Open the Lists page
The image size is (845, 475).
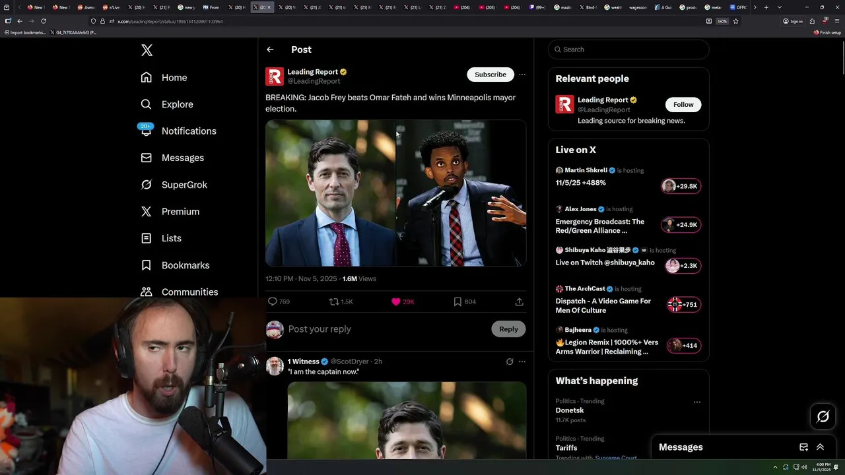(x=161, y=238)
